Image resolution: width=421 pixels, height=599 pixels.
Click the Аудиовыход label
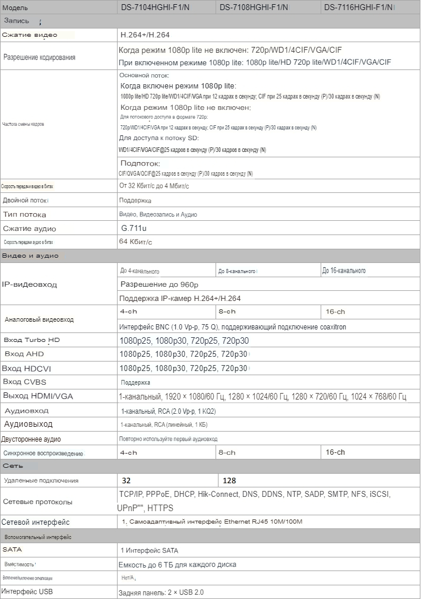pyautogui.click(x=29, y=424)
